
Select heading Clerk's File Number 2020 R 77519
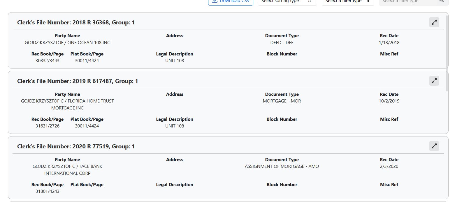pos(76,146)
